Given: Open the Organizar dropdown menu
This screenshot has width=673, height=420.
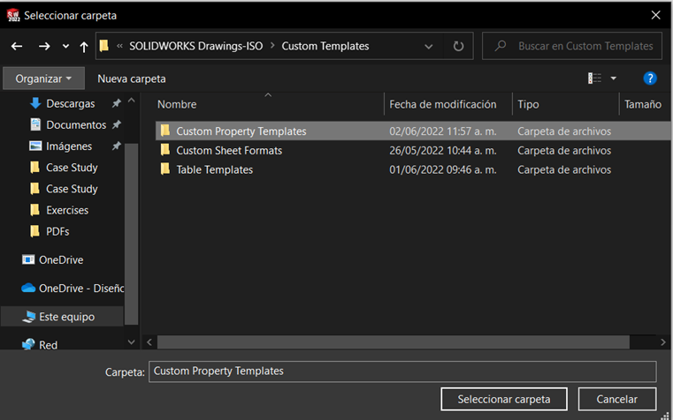Looking at the screenshot, I should 43,79.
